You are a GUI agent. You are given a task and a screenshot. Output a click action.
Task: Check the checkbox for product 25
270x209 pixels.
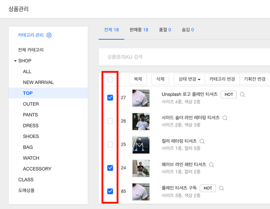pyautogui.click(x=110, y=144)
